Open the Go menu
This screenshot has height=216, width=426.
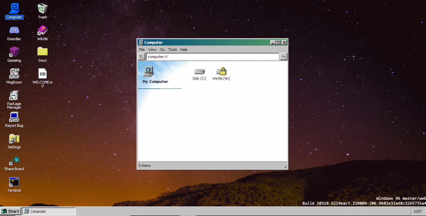(162, 50)
